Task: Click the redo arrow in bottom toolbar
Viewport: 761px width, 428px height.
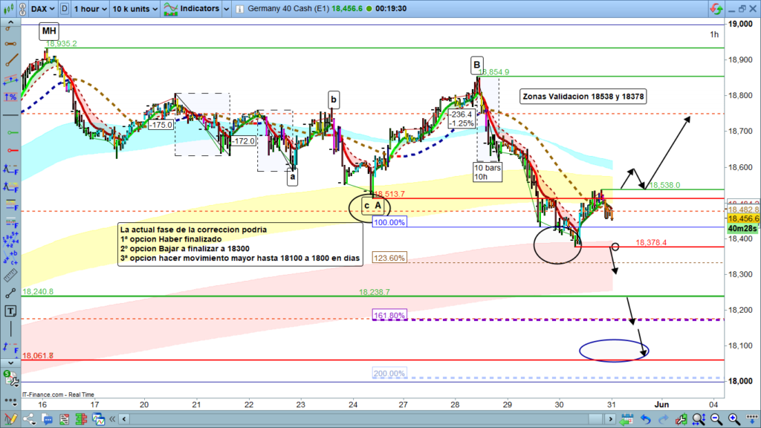Action: tap(663, 421)
